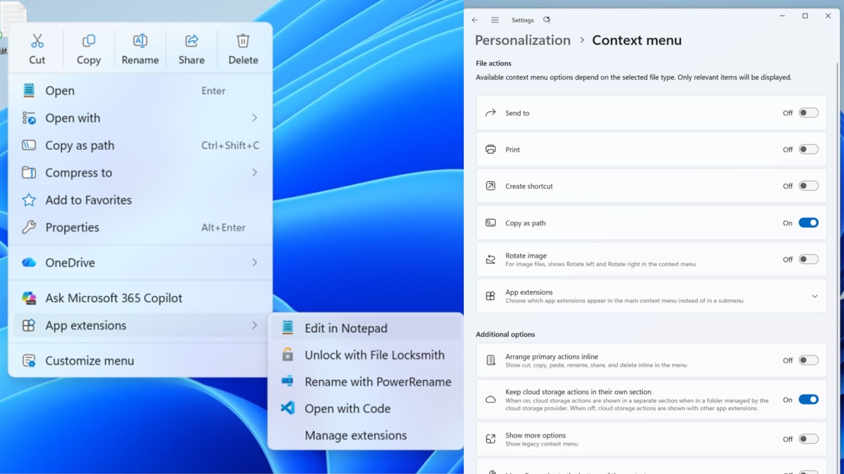The height and width of the screenshot is (474, 844).
Task: Click the star icon for Add to Favorites
Action: click(29, 200)
